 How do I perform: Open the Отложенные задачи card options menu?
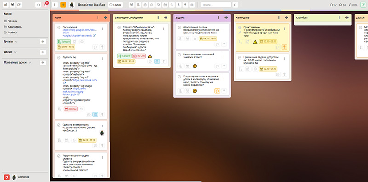pyautogui.click(x=224, y=28)
